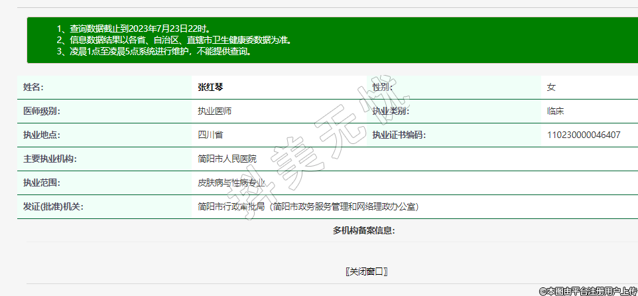Click the 姓名 field label
The height and width of the screenshot is (296, 638).
pos(33,87)
